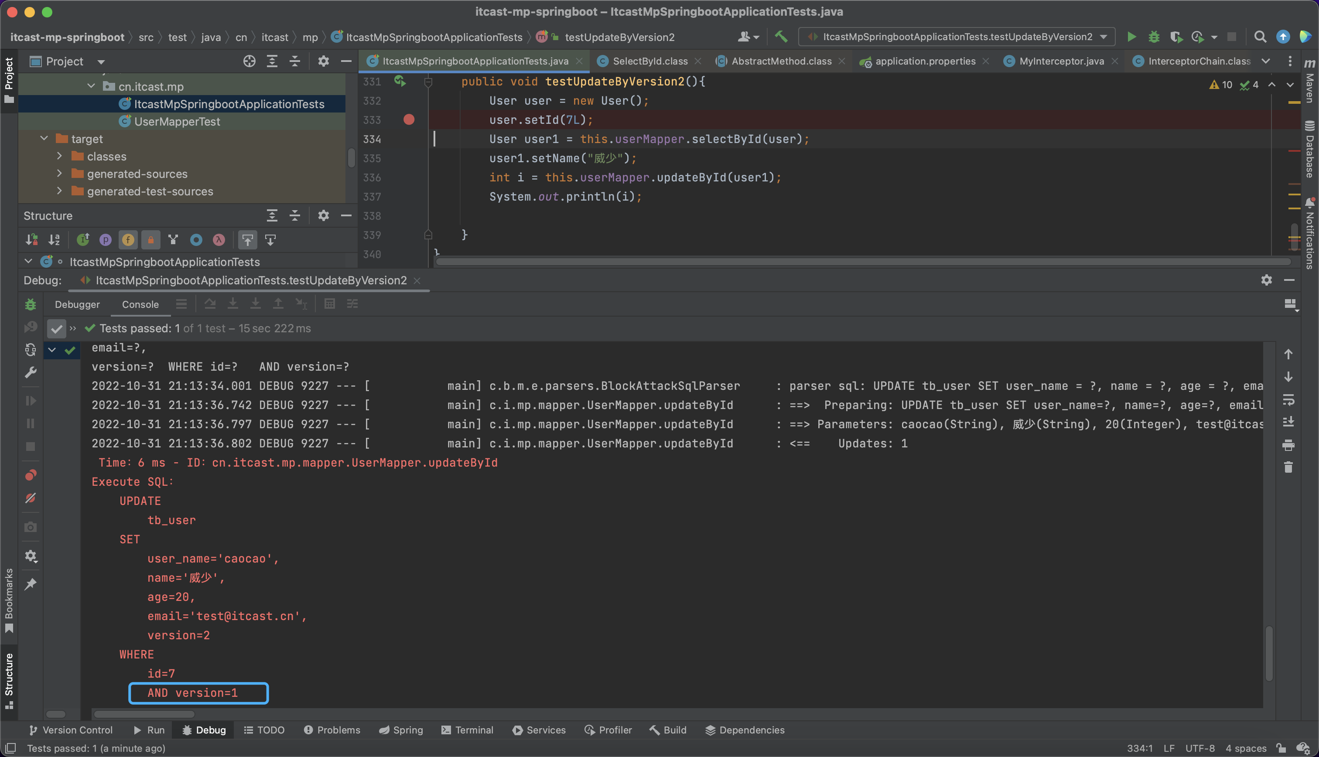Click Mute Breakpoints icon in debug sidebar
1319x757 pixels.
tap(31, 498)
